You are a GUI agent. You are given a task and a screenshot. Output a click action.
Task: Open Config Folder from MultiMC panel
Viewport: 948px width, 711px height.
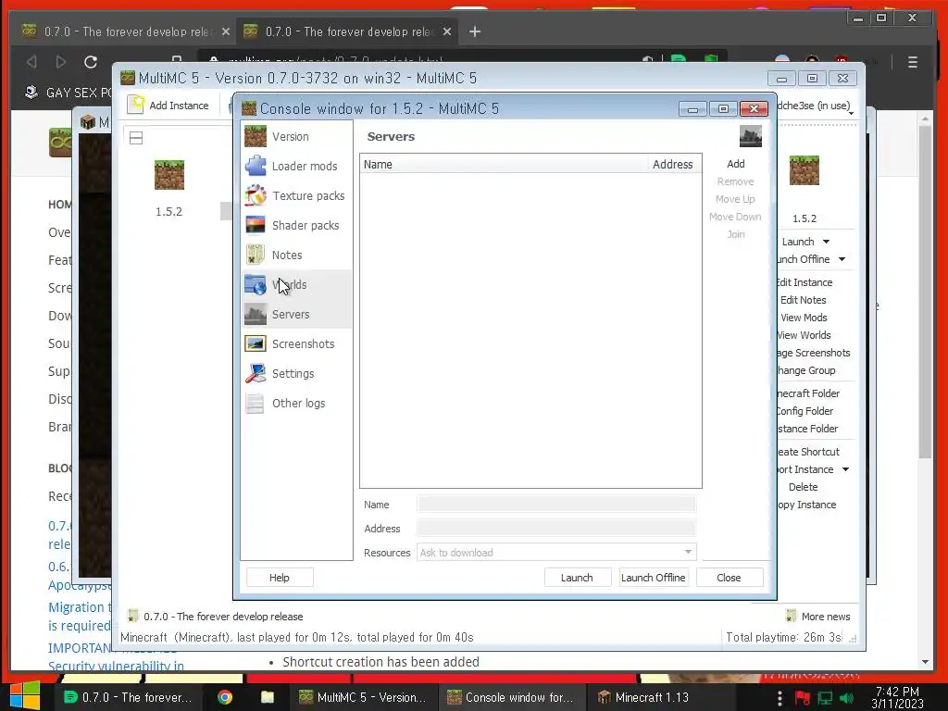point(806,410)
